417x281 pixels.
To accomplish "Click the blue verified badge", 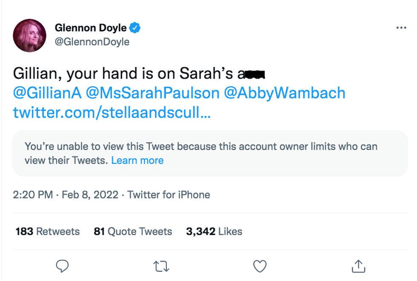I will 135,28.
